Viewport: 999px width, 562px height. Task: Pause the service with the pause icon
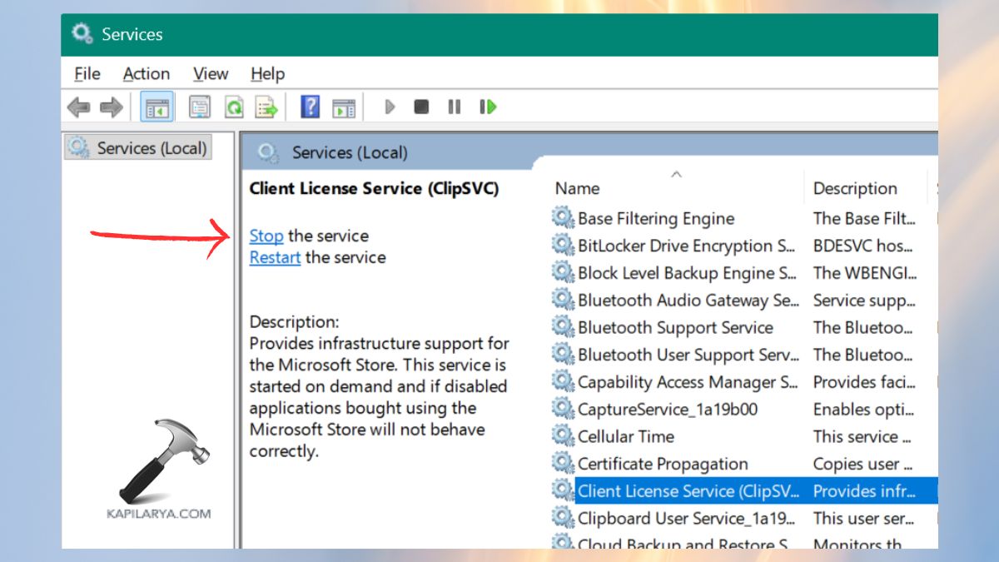[x=454, y=106]
